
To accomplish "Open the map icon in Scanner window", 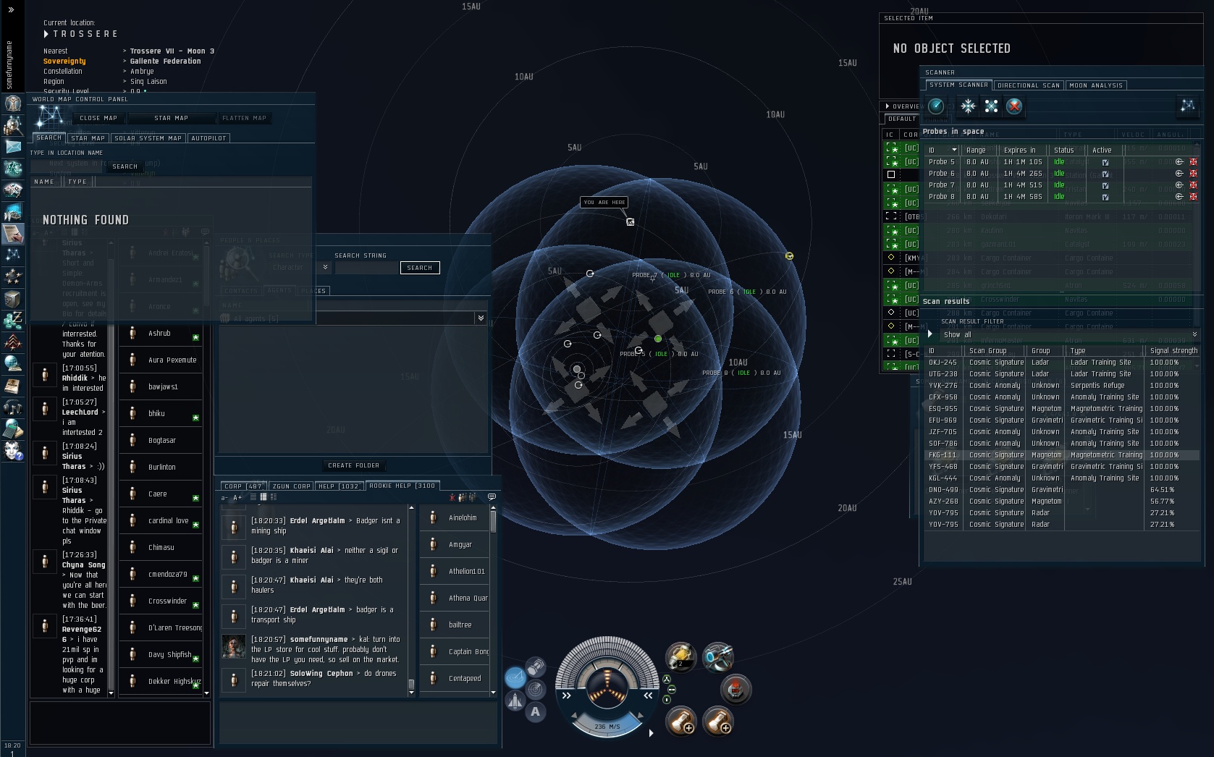I will [x=1187, y=106].
